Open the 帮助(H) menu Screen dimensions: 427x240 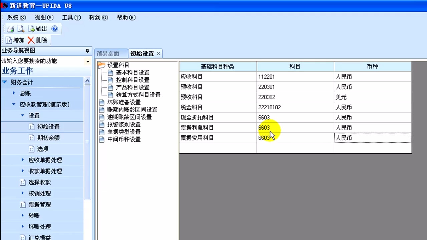(126, 18)
